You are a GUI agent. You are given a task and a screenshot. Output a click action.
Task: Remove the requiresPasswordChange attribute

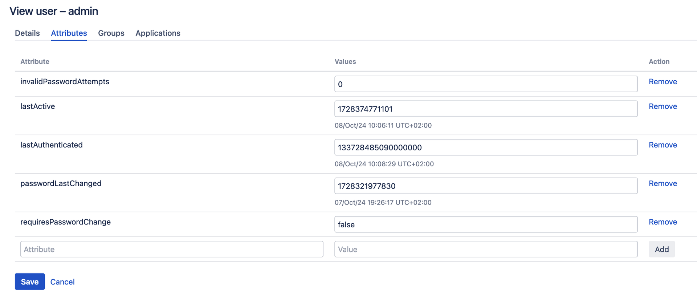pos(663,222)
